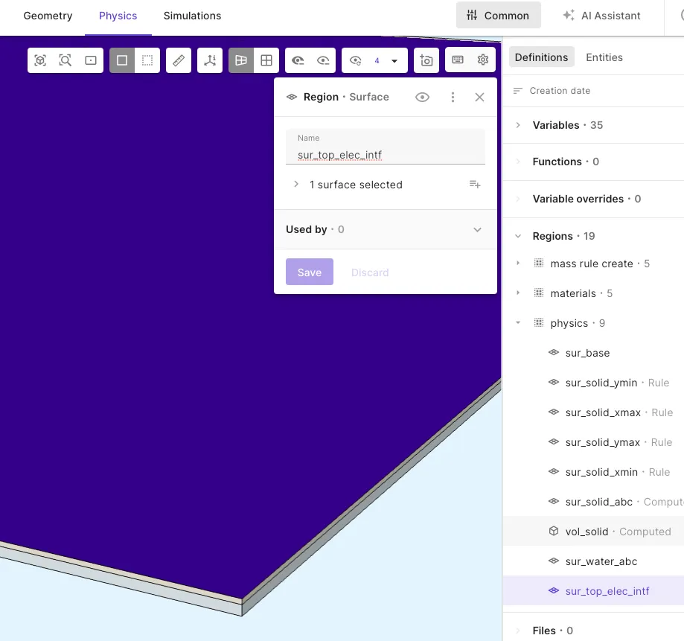Select the sur_base region
This screenshot has height=641, width=684.
point(593,353)
